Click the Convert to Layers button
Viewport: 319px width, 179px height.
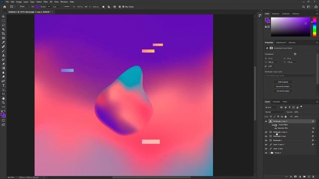(283, 91)
